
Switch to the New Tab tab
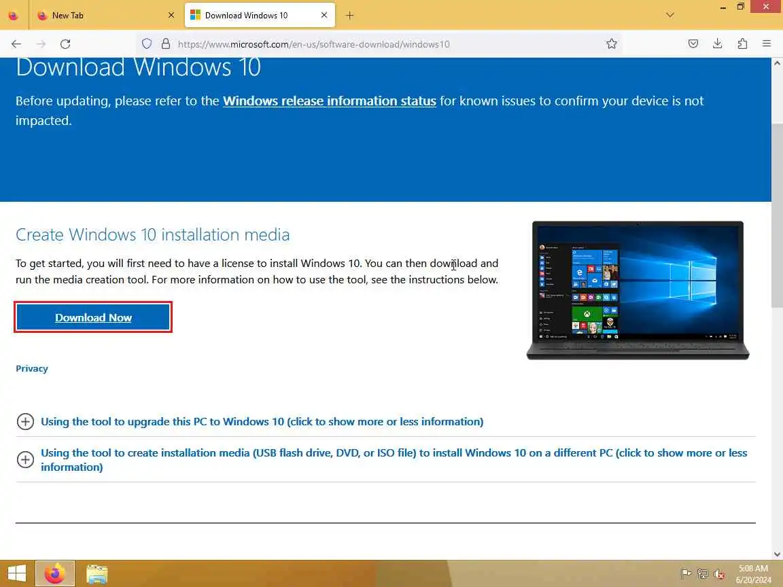106,16
